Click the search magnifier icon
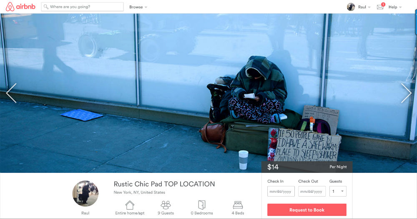Screen dimensions: 417x219 [x=46, y=7]
